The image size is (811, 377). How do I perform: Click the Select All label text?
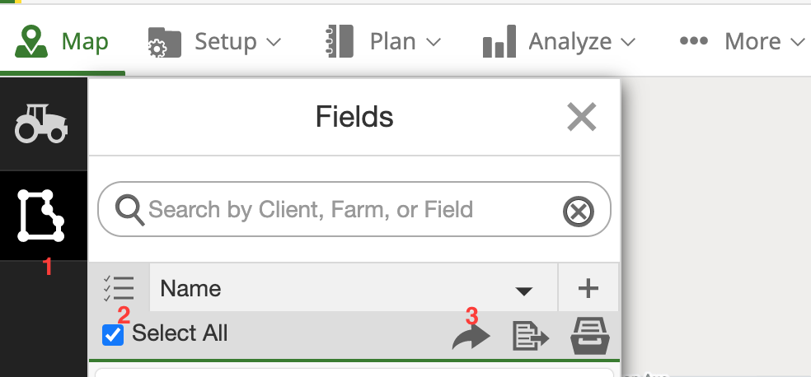click(180, 334)
